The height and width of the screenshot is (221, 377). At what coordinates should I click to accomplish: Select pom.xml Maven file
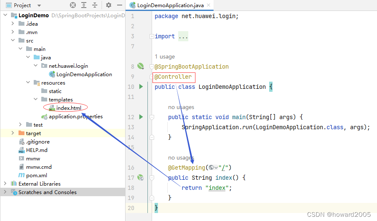click(37, 176)
